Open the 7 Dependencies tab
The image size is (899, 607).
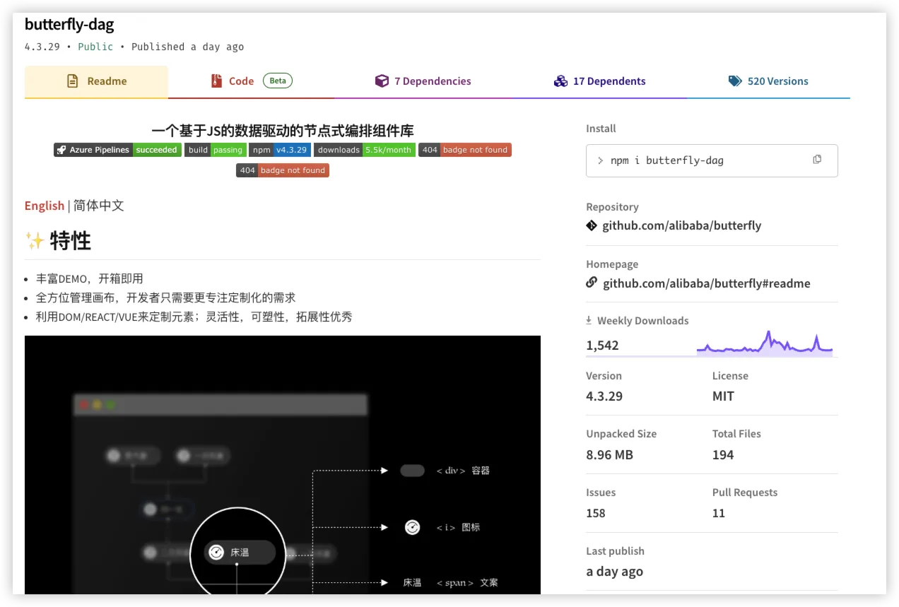[x=423, y=81]
